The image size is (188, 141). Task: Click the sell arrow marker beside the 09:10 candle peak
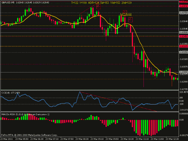click(x=99, y=7)
